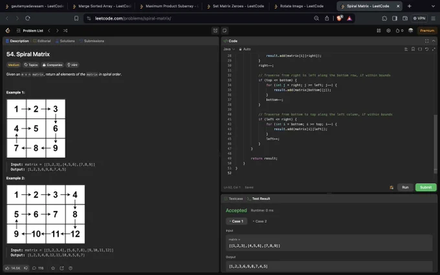Switch to the Description tab
The image size is (440, 275).
17,41
